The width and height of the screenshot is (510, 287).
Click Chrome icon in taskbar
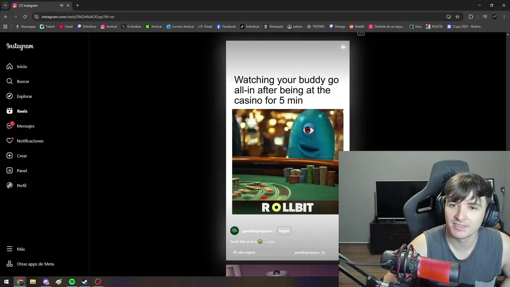20,282
